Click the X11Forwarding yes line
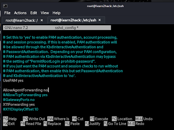174x130 pixels. point(19,104)
